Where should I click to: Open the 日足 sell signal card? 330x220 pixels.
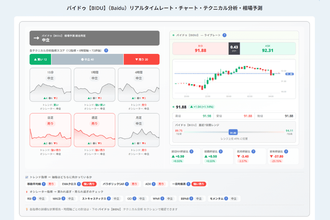pyautogui.click(x=50, y=130)
